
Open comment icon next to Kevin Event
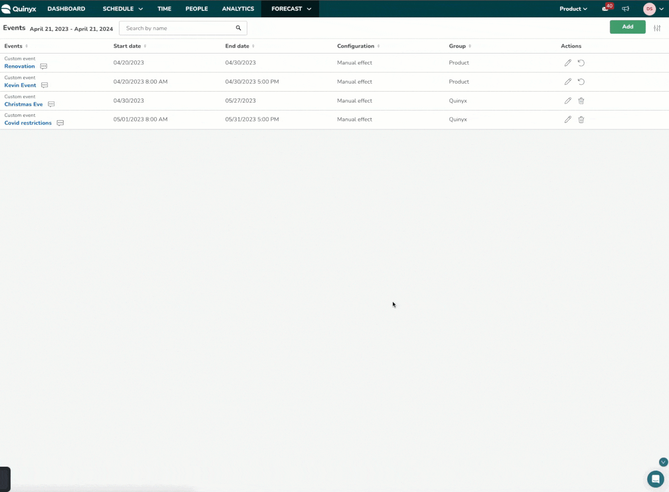click(x=45, y=85)
